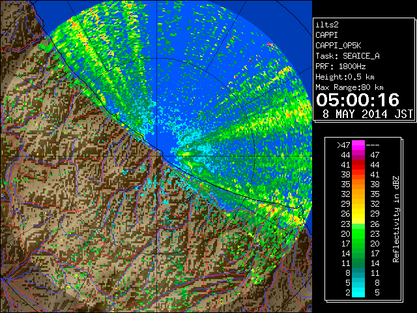The height and width of the screenshot is (313, 417).
Task: Pick the dark red 41–44 dBZ swatch
Action: (x=358, y=165)
